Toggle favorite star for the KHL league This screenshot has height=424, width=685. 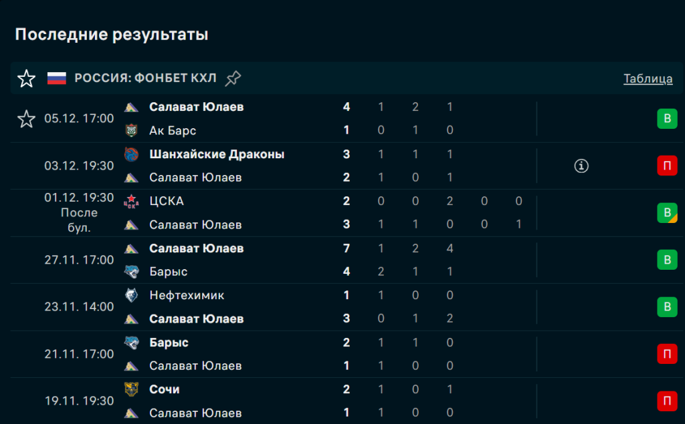[26, 79]
